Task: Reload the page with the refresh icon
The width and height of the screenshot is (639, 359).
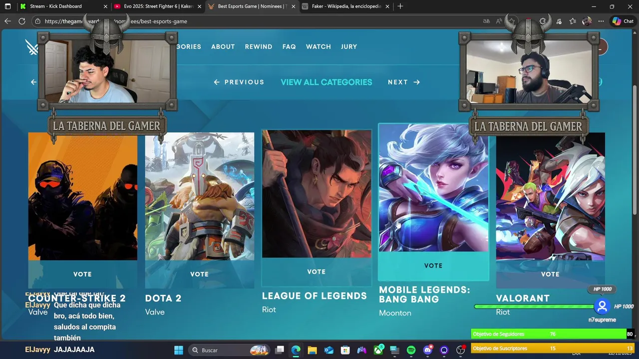Action: pos(22,21)
